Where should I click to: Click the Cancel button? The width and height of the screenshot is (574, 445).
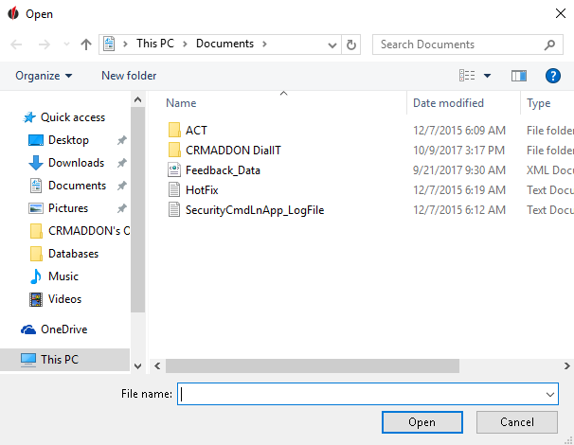[x=517, y=422]
